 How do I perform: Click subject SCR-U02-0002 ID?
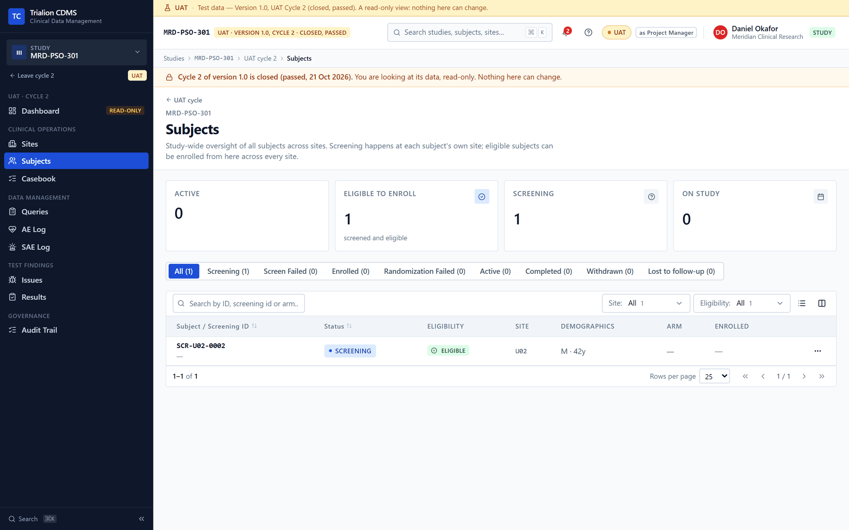tap(201, 346)
